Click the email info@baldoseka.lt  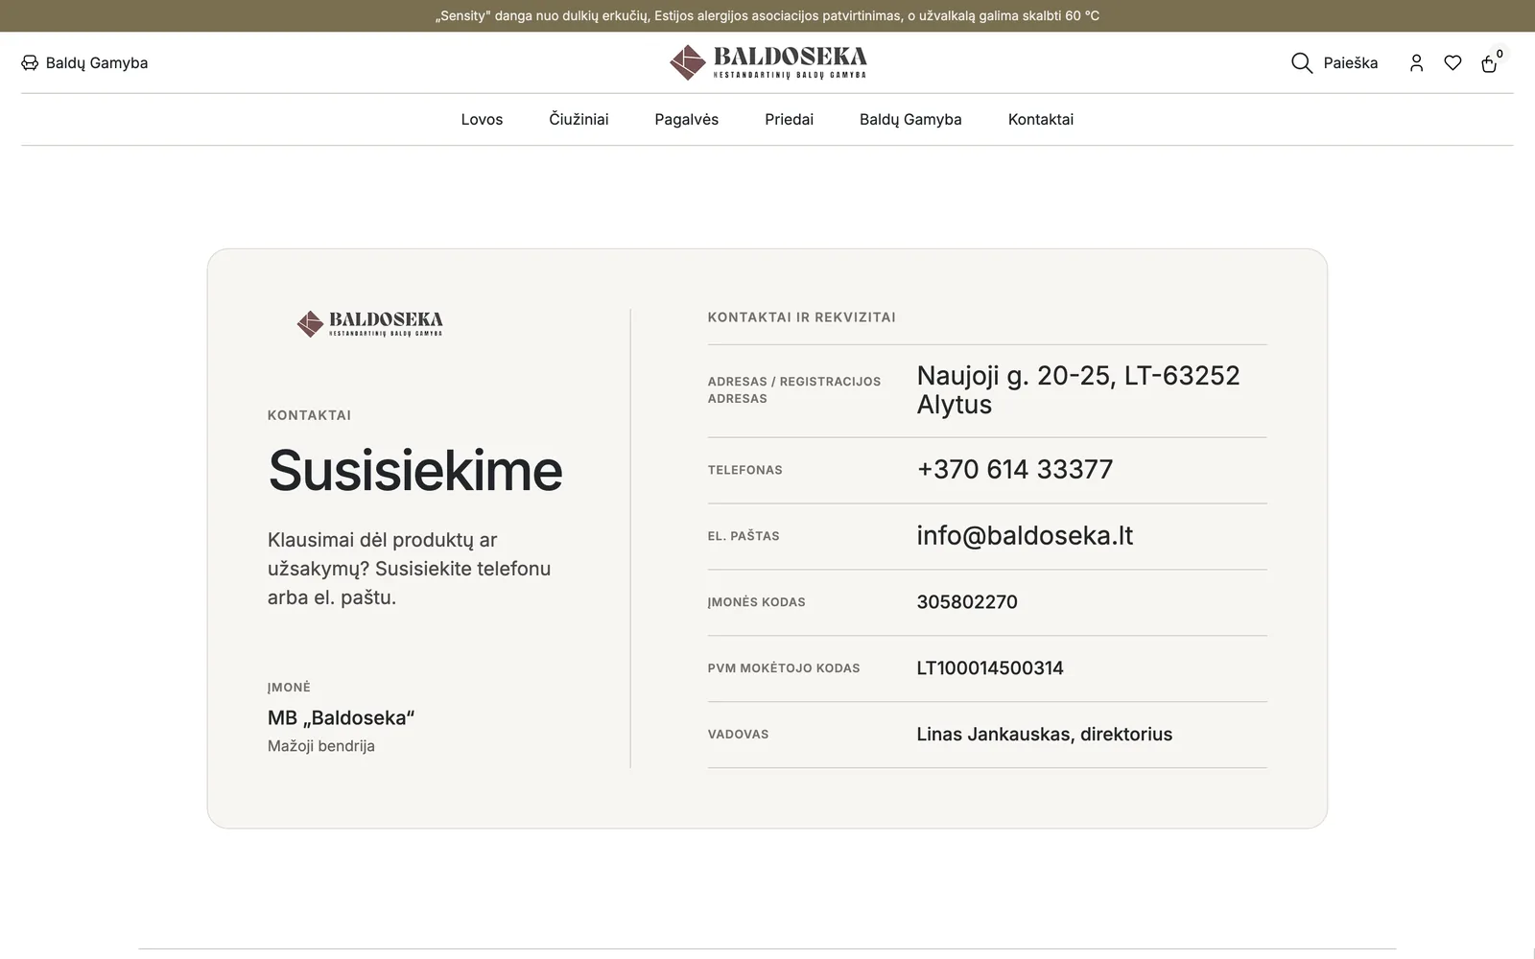(x=1024, y=536)
